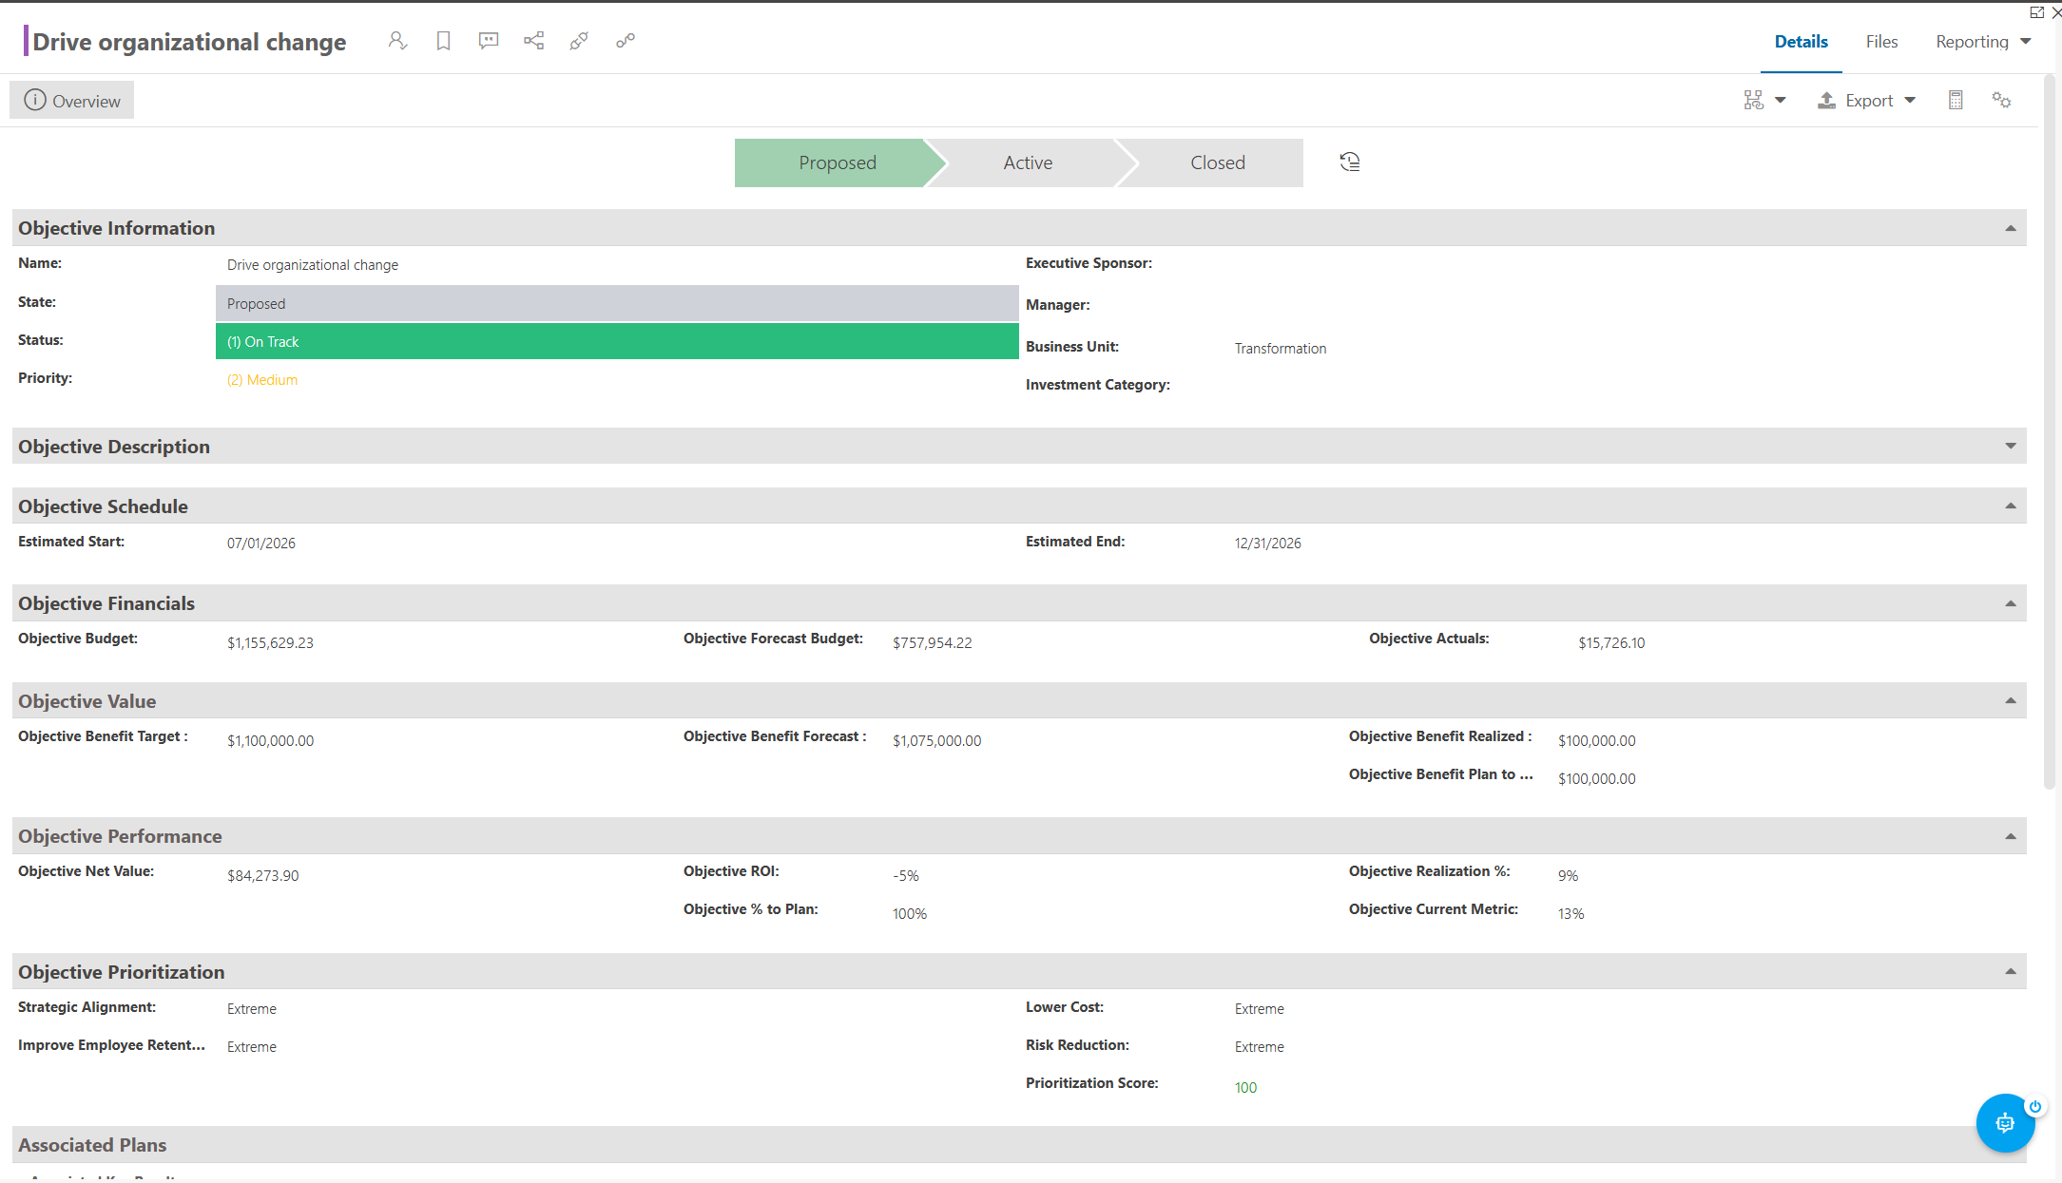Click the Overview button
This screenshot has width=2062, height=1183.
click(x=72, y=101)
